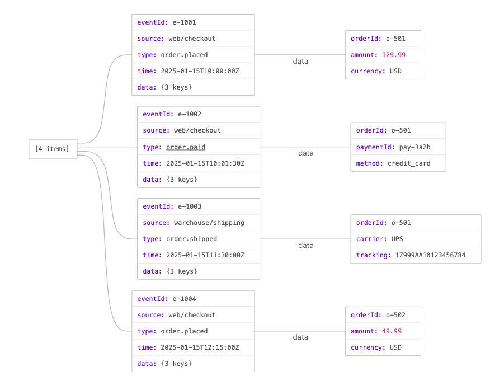Select the data {3 keys} row in the e-1001 node
This screenshot has width=504, height=390.
(193, 87)
